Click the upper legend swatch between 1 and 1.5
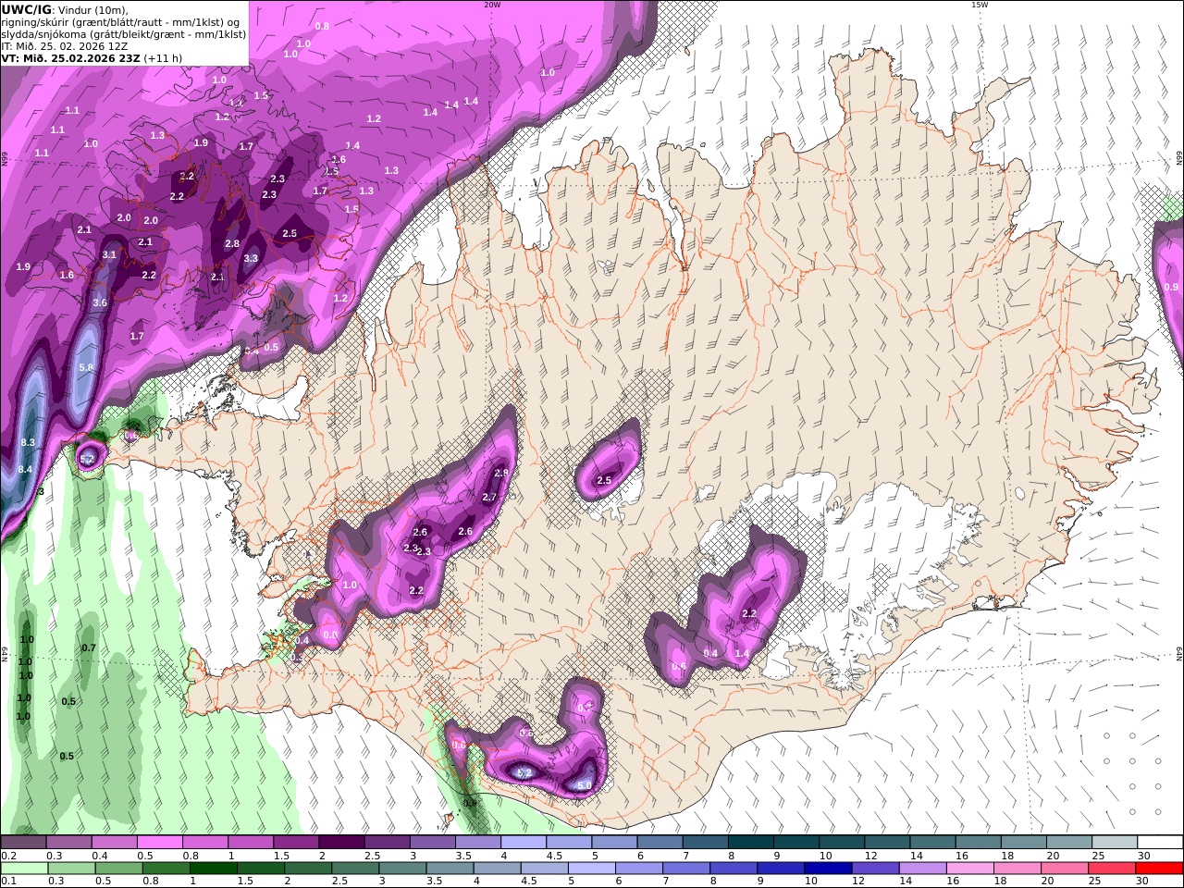The width and height of the screenshot is (1184, 888). 251,843
